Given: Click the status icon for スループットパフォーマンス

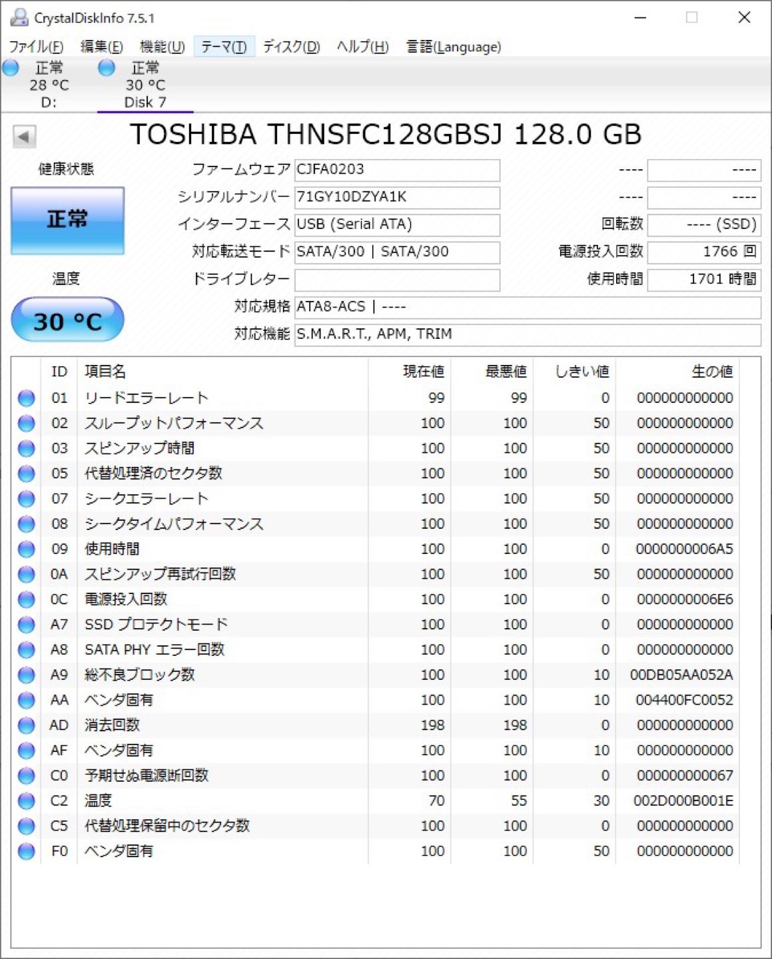Looking at the screenshot, I should click(x=27, y=424).
